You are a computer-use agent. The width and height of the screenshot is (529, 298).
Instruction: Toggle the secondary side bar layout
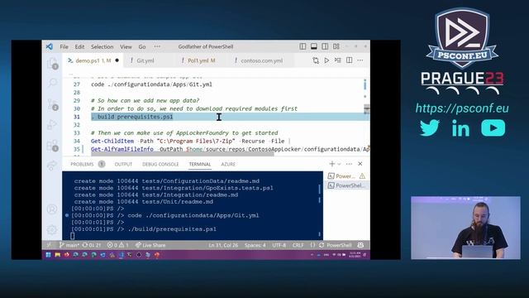coord(325,46)
